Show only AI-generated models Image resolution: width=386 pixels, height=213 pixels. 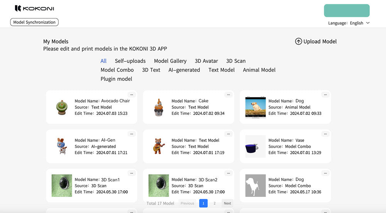coord(184,70)
